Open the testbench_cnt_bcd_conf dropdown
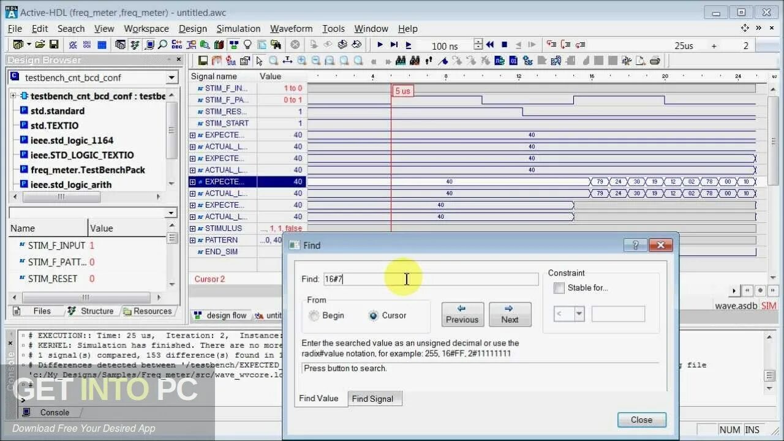784x441 pixels. (172, 78)
